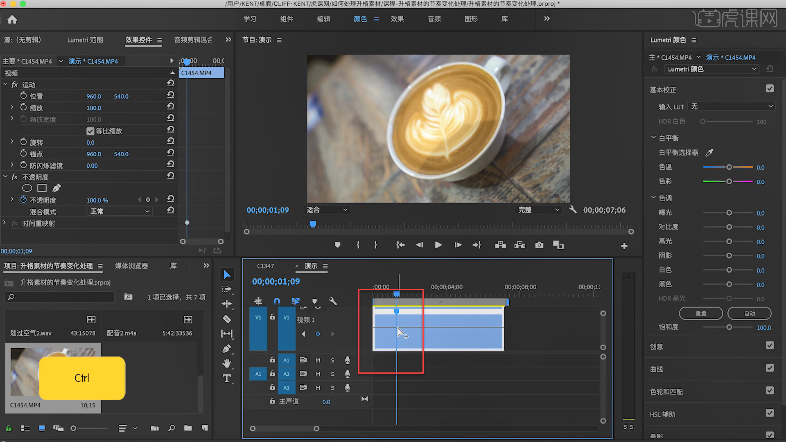786x442 pixels.
Task: Select the Ripple Edit tool
Action: coord(226,304)
